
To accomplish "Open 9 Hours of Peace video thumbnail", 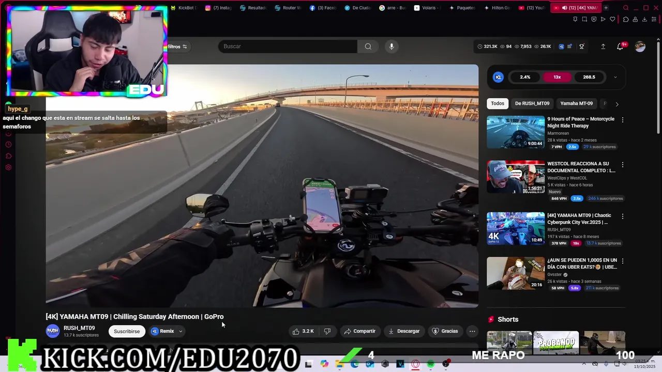I will point(516,132).
